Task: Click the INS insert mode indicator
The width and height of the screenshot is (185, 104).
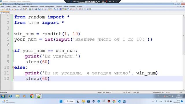Action: pos(181,92)
